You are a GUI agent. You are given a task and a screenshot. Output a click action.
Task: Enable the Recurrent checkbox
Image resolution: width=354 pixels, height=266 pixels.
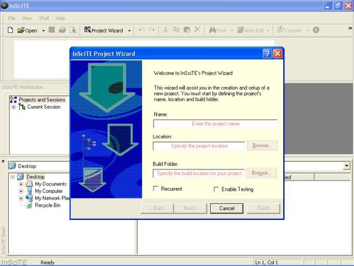click(x=156, y=189)
